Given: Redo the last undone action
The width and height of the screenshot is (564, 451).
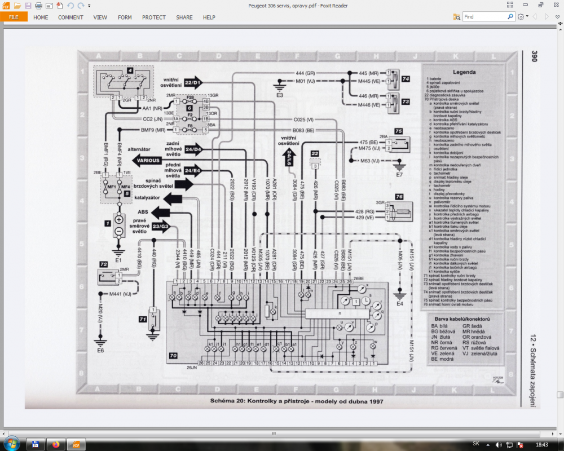Looking at the screenshot, I should [x=81, y=6].
